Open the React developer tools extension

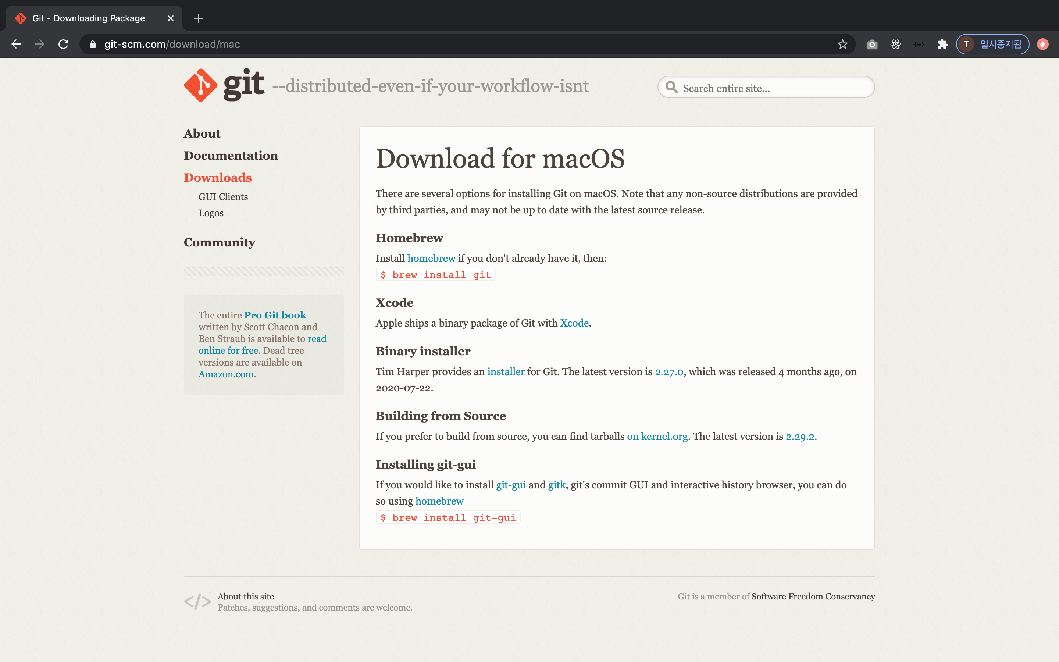895,44
